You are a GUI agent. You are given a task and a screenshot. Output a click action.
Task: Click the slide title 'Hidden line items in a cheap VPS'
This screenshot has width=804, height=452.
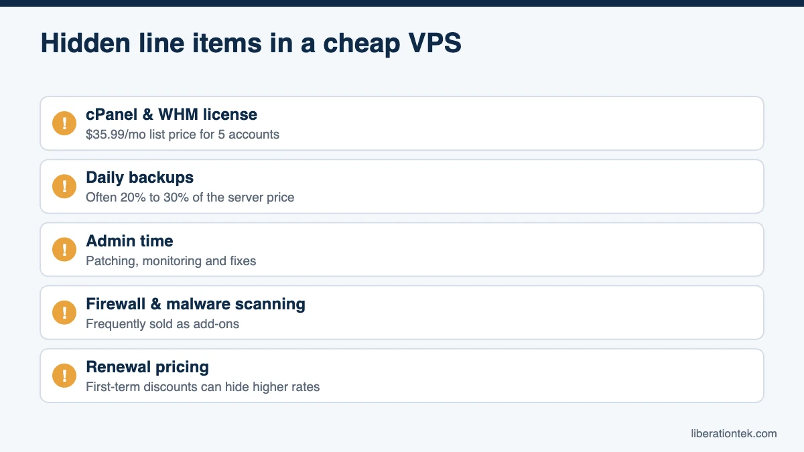(251, 44)
